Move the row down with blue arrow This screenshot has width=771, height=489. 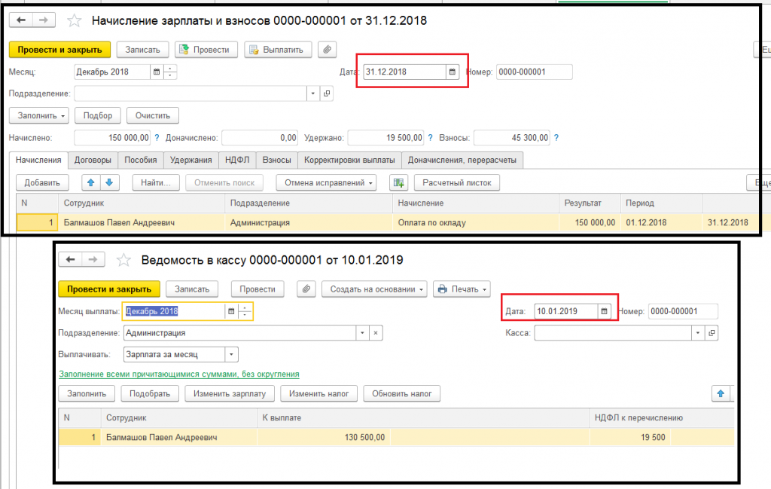[109, 182]
